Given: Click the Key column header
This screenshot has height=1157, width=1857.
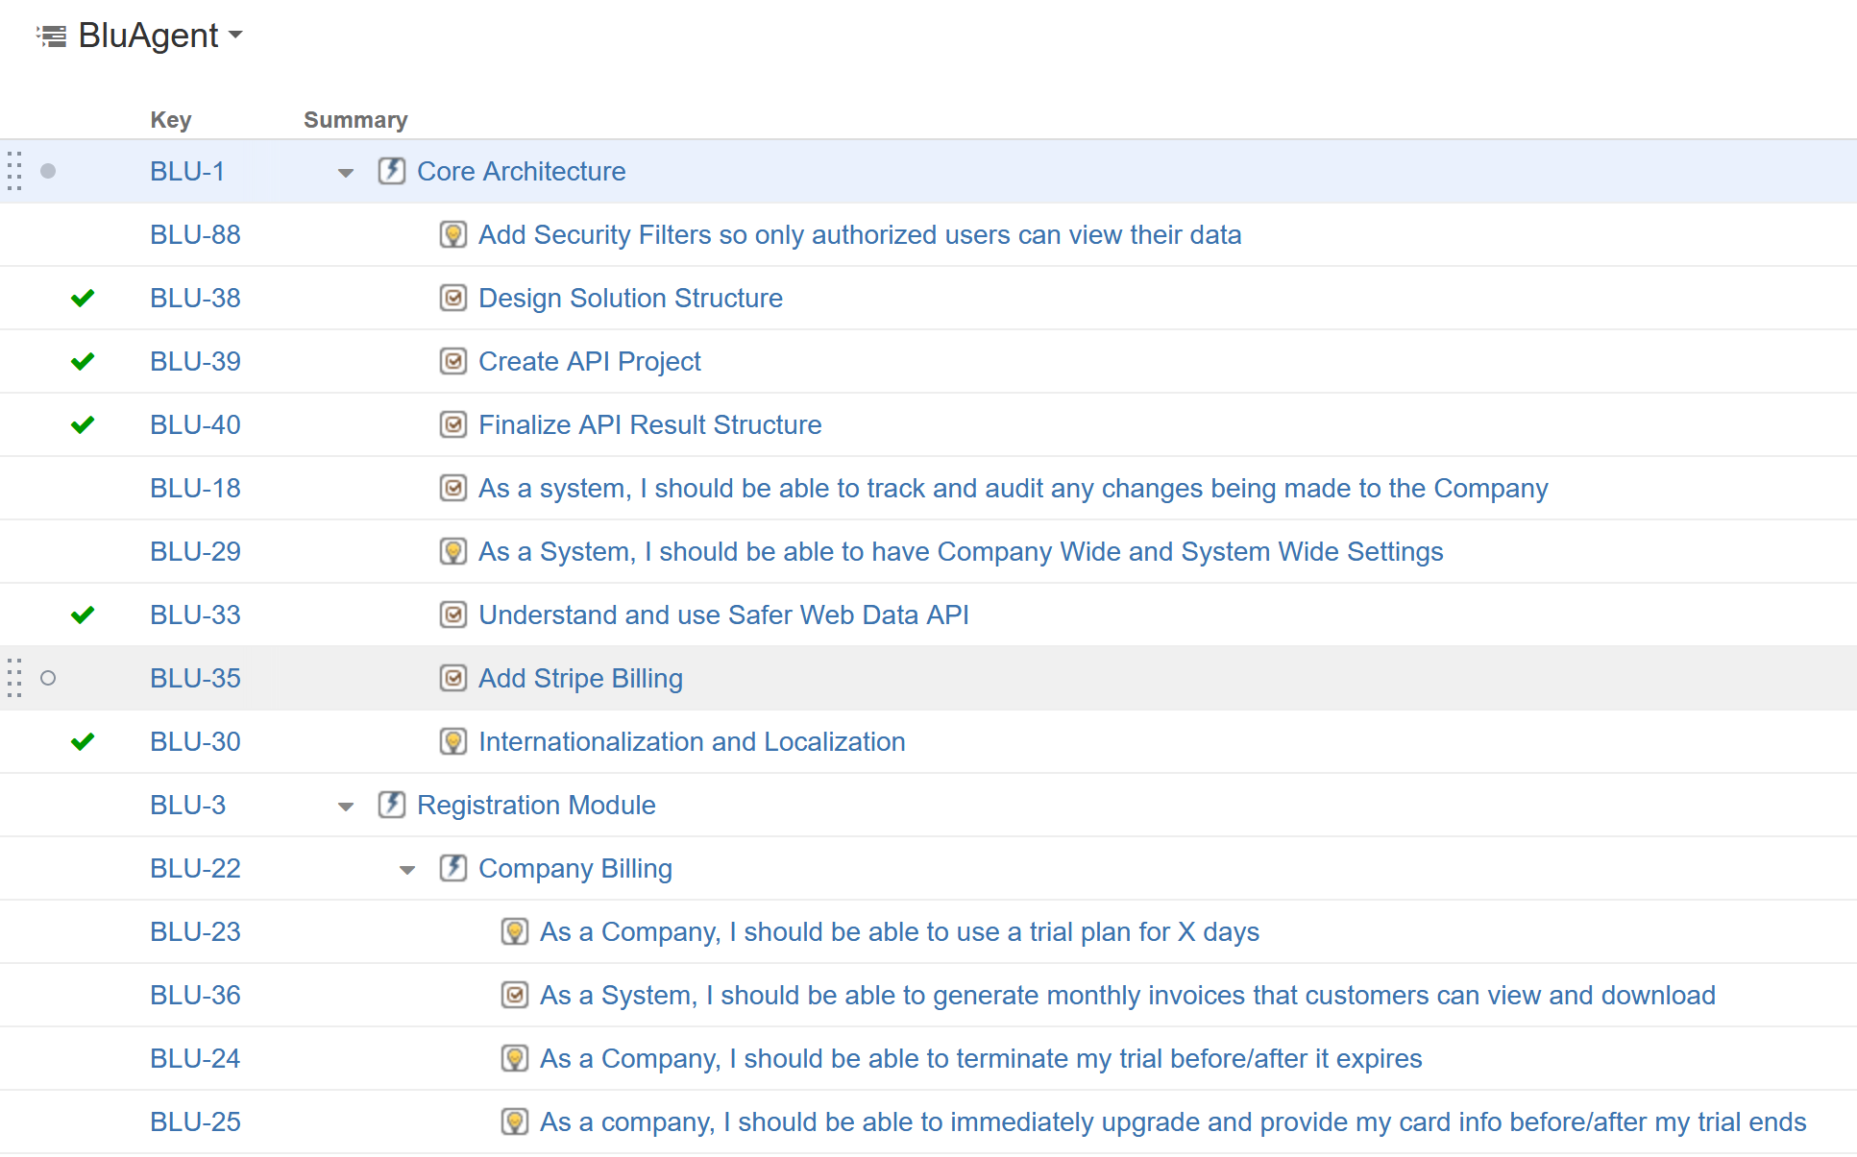Looking at the screenshot, I should (x=171, y=120).
